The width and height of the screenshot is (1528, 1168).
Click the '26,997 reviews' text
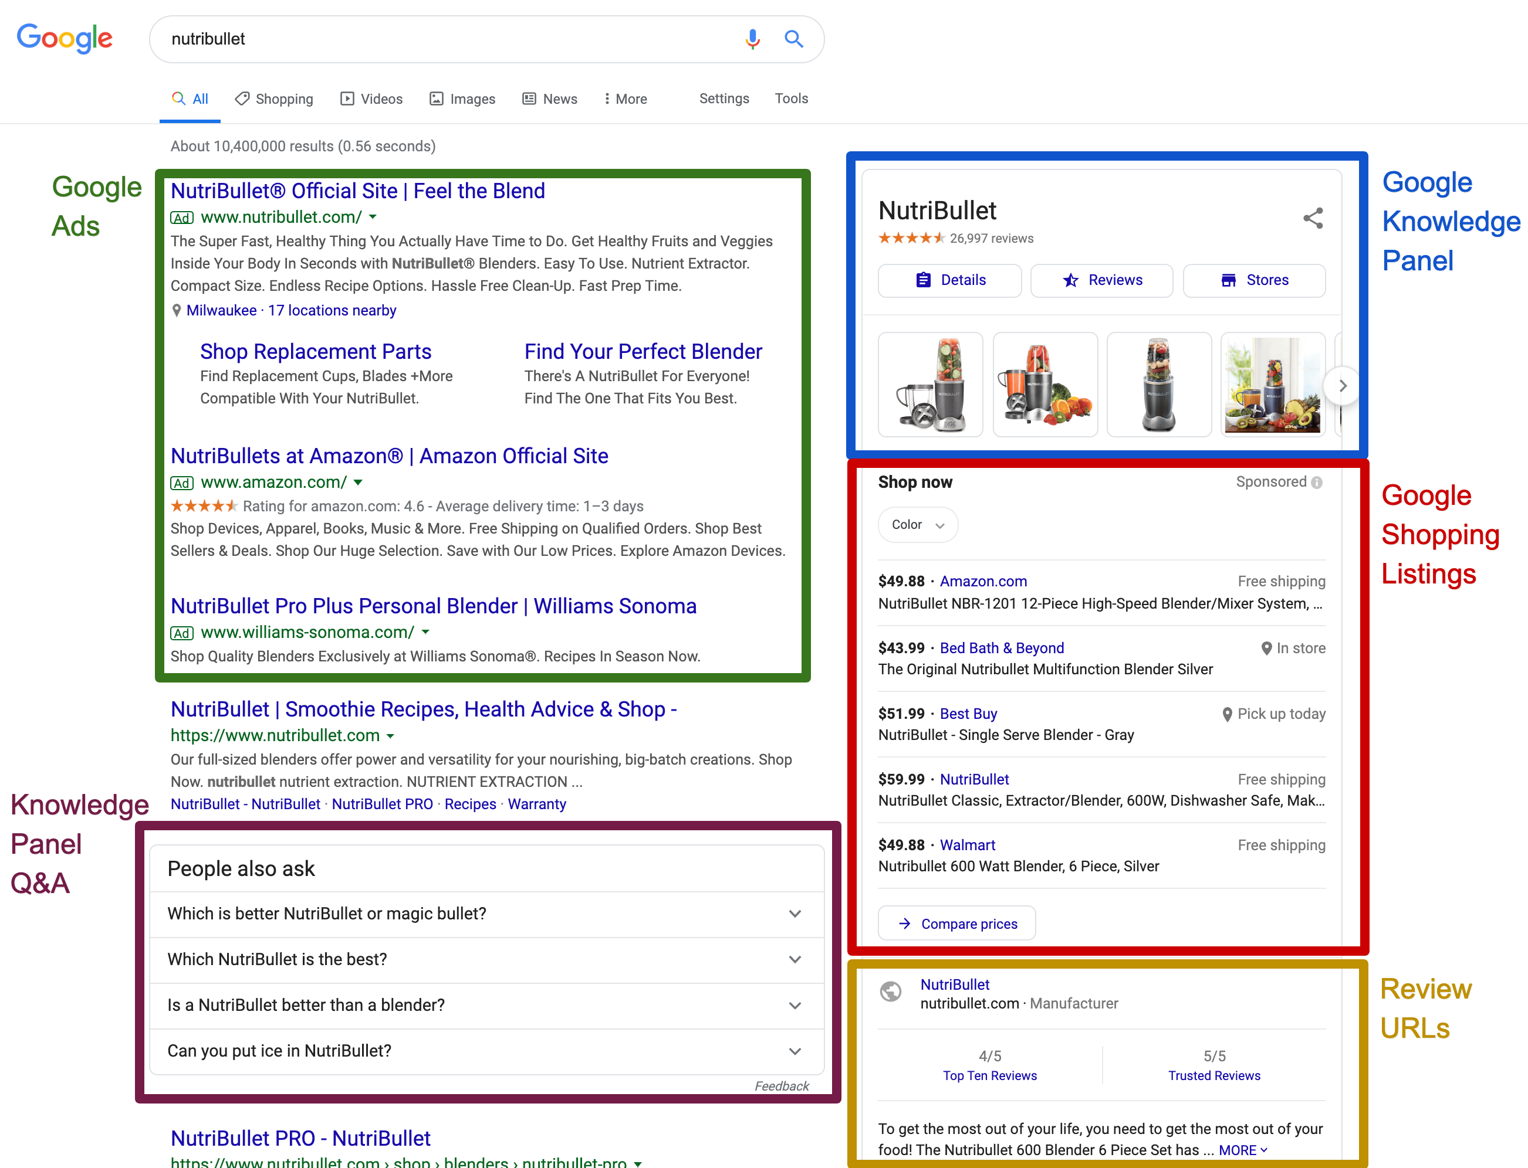click(x=992, y=239)
